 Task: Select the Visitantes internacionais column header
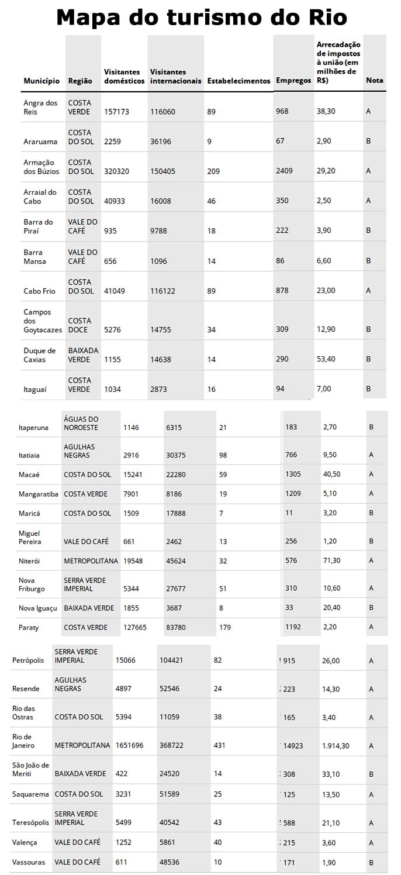coord(175,76)
